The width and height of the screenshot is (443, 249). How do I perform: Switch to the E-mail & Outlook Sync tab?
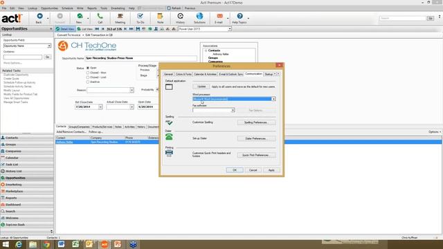230,74
